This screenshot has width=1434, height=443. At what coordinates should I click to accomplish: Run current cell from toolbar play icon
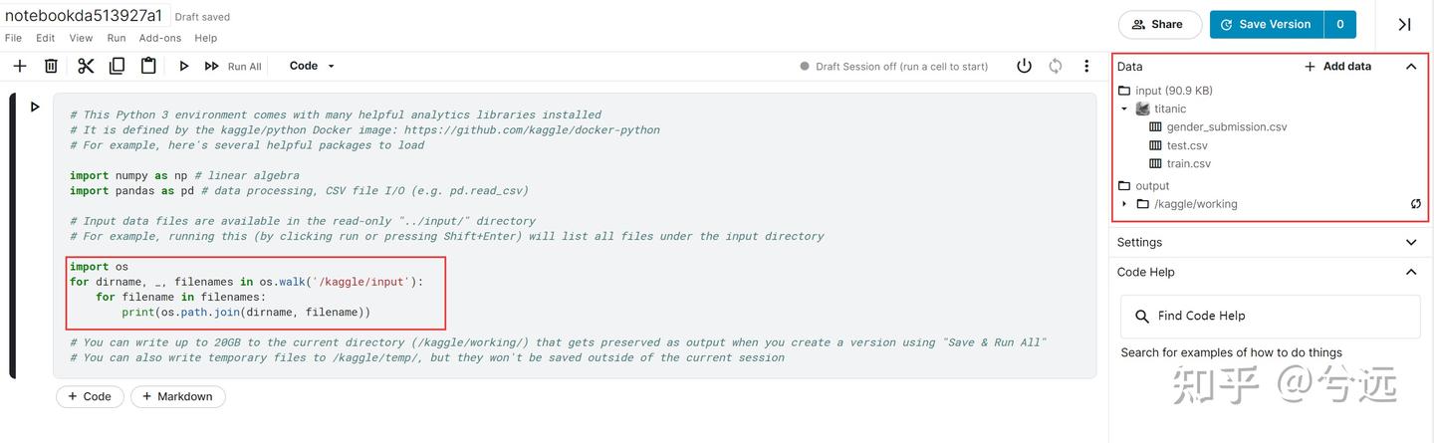point(183,66)
